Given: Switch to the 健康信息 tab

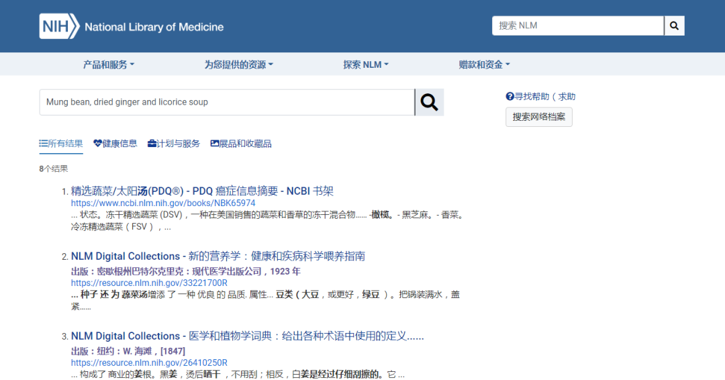Looking at the screenshot, I should coord(115,144).
